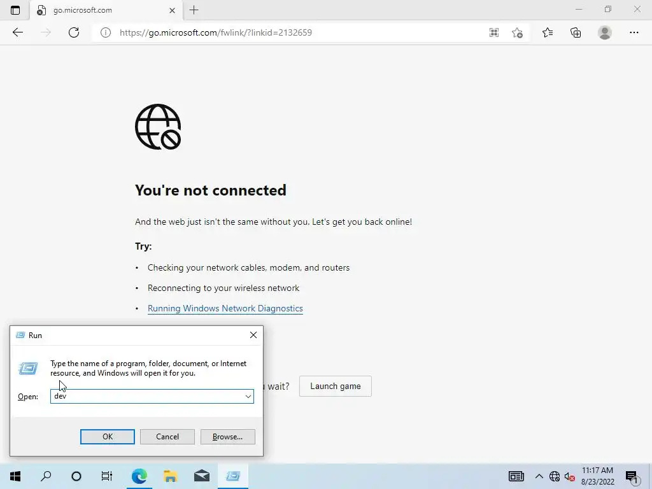Open the Windows Start menu

15,476
